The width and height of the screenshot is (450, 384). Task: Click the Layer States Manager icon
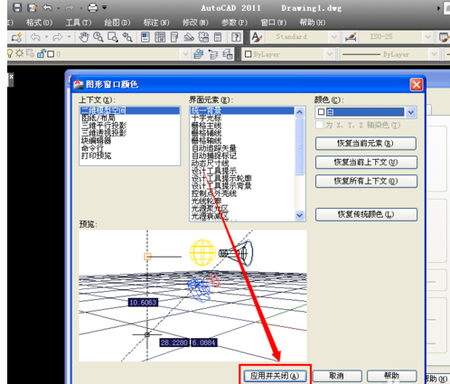point(228,54)
